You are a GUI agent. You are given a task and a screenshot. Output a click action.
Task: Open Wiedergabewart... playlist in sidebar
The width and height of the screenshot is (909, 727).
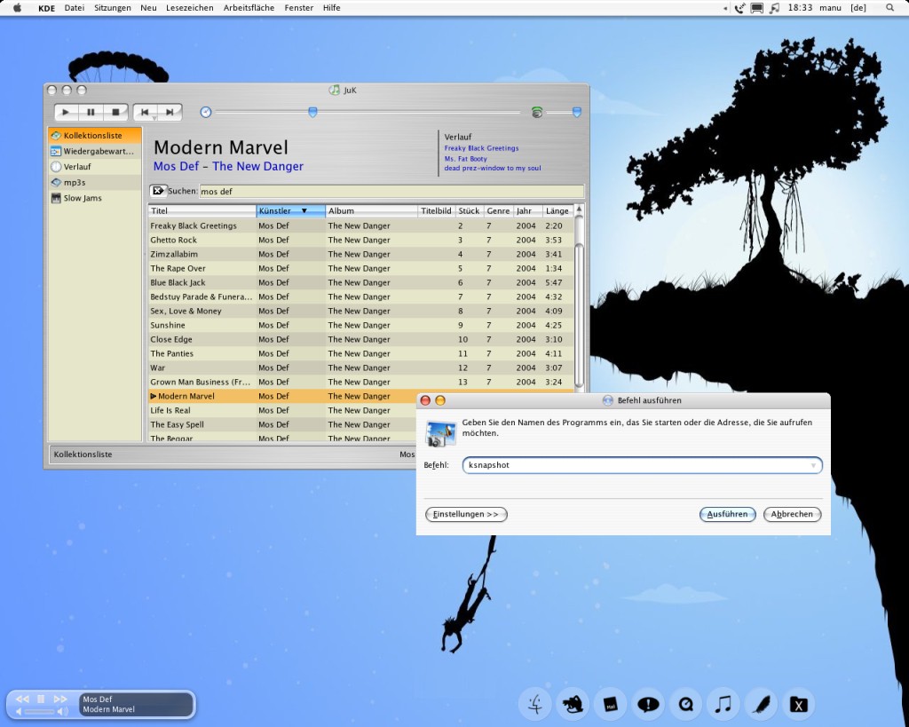click(95, 151)
